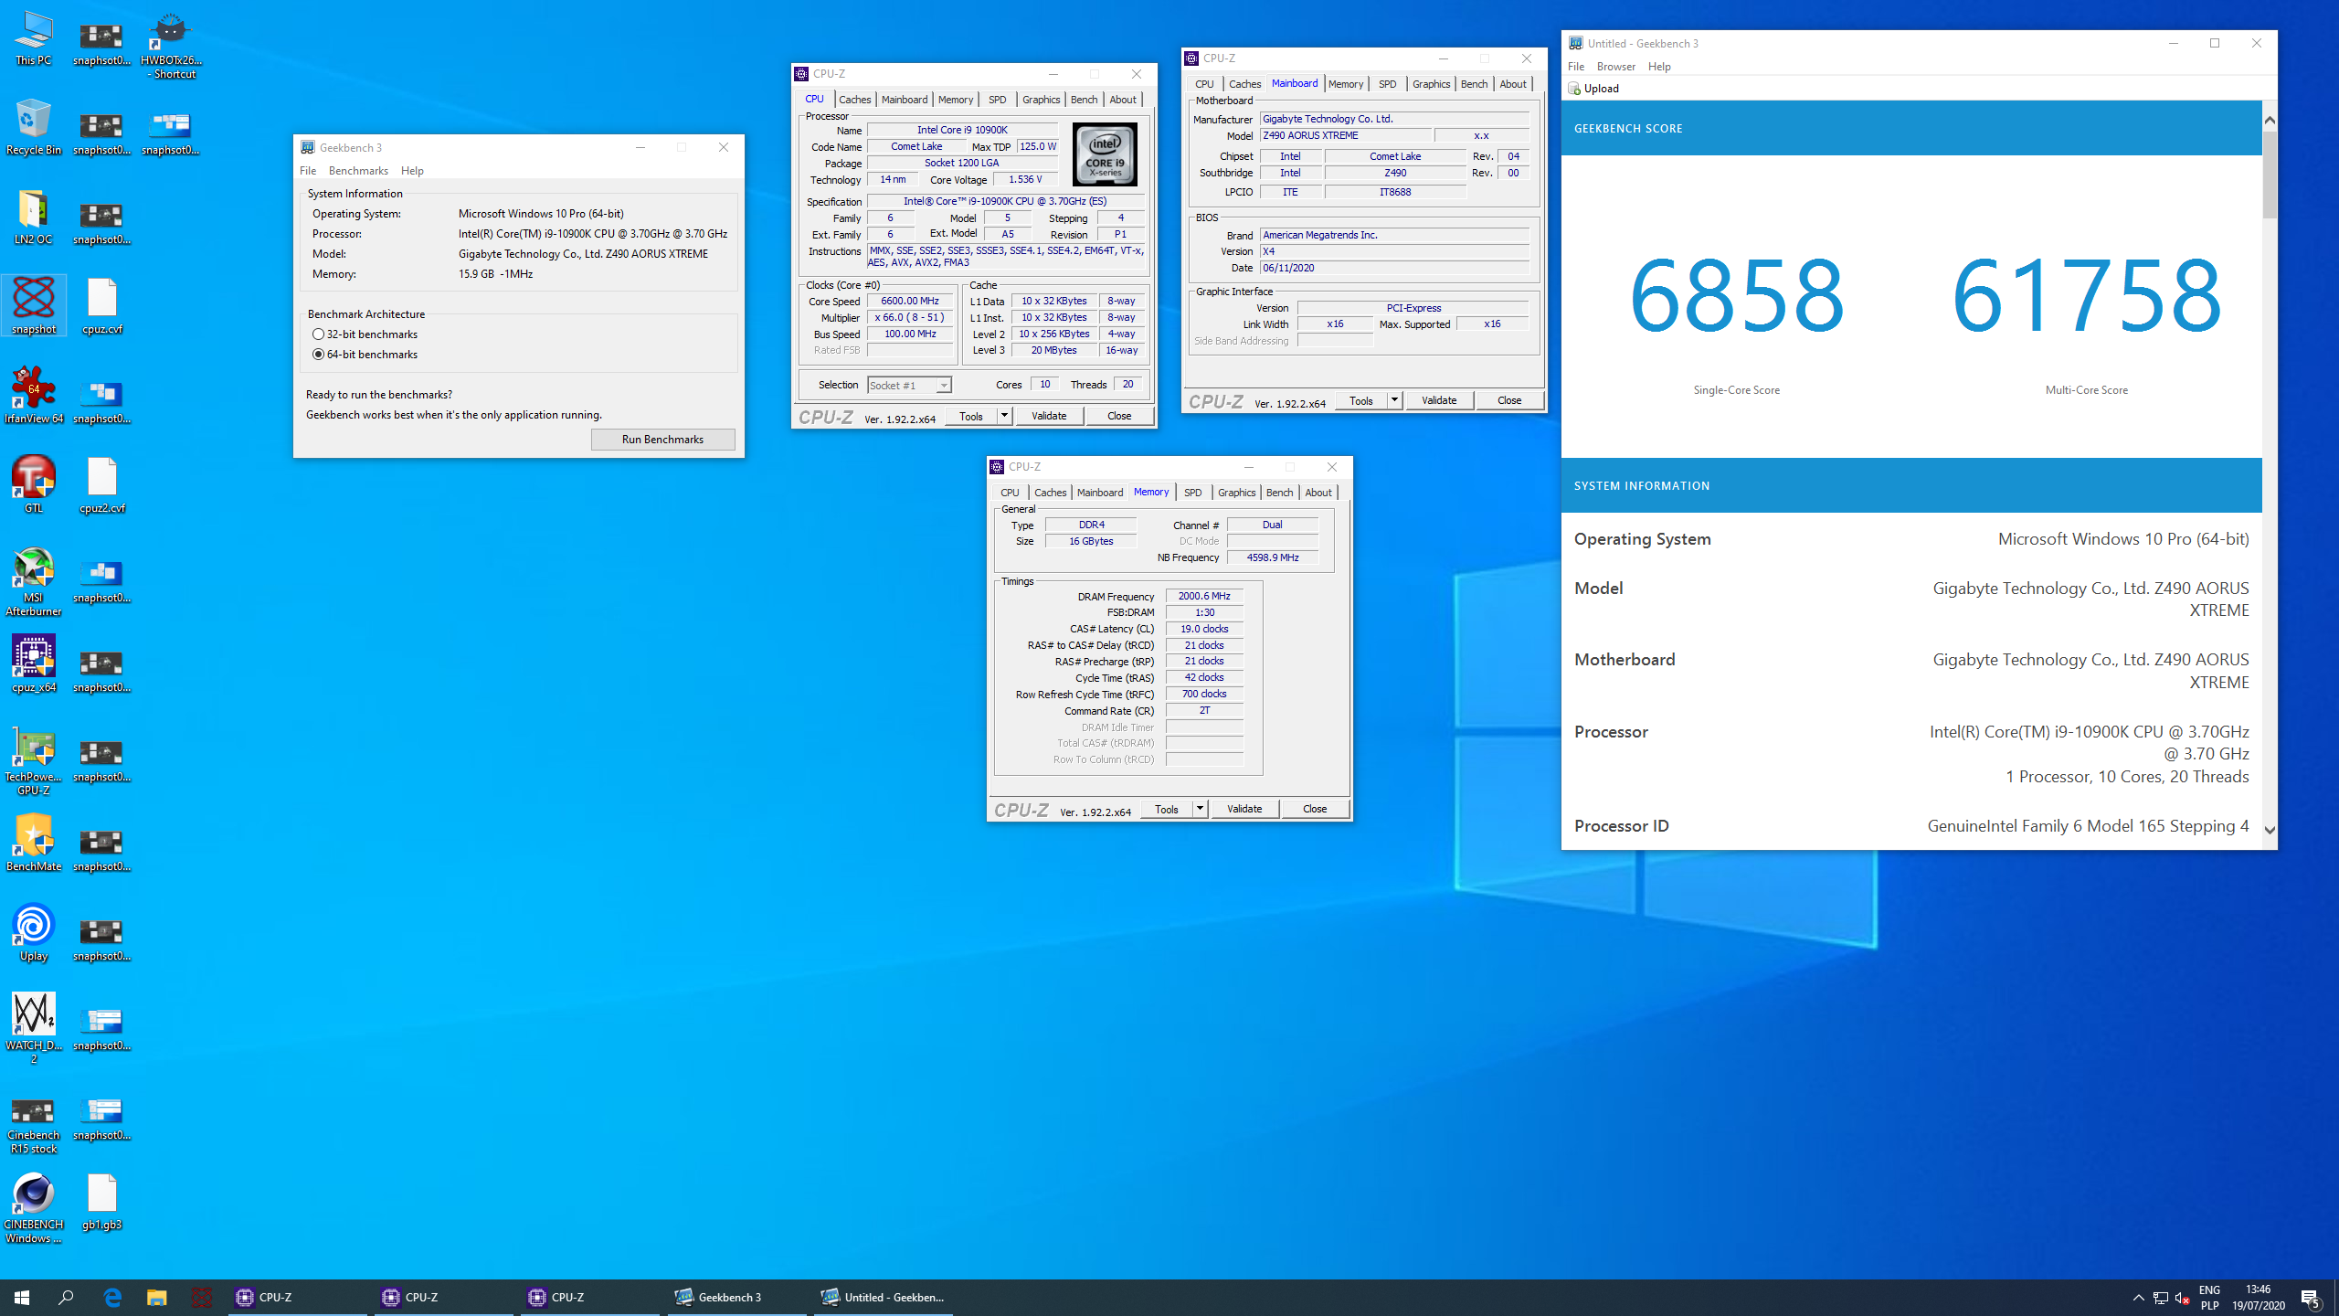Show hidden system tray icons
The image size is (2339, 1316).
coord(2138,1298)
